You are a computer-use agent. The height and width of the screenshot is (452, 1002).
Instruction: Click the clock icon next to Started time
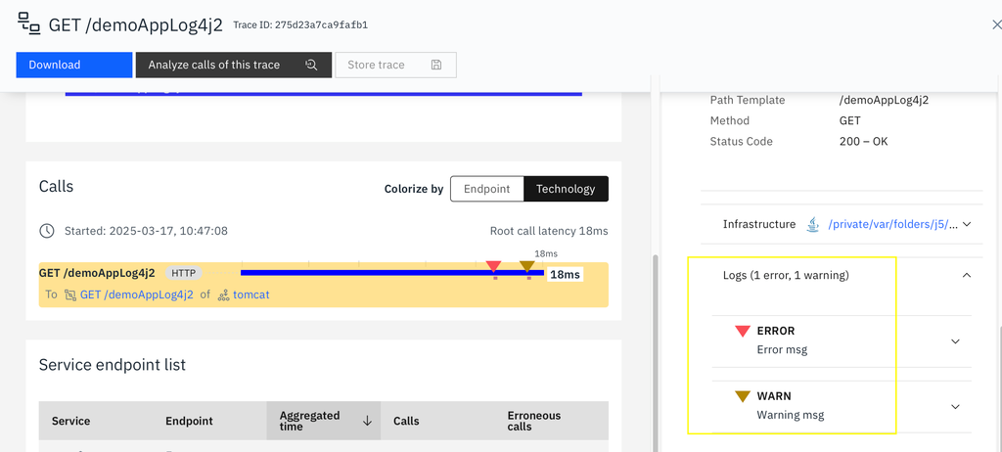pos(47,231)
